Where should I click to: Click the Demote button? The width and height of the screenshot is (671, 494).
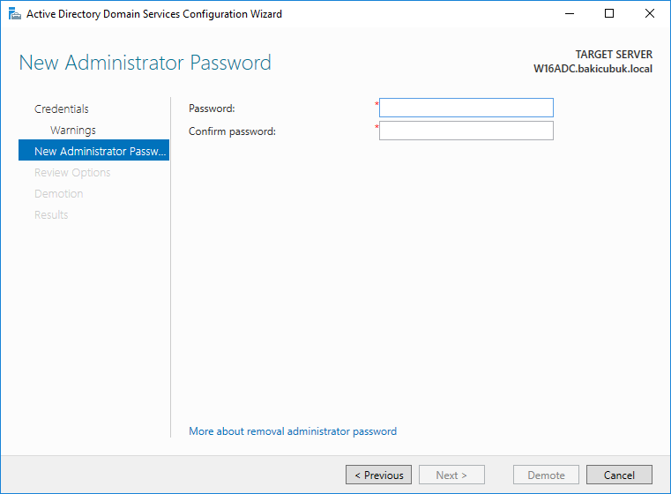[546, 475]
